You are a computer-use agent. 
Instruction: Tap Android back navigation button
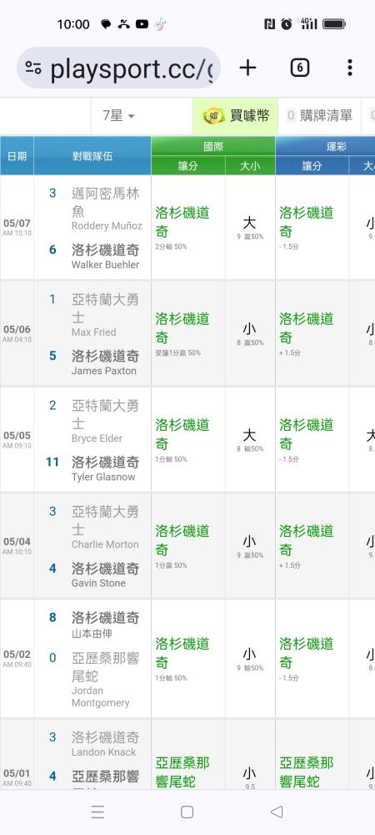276,812
